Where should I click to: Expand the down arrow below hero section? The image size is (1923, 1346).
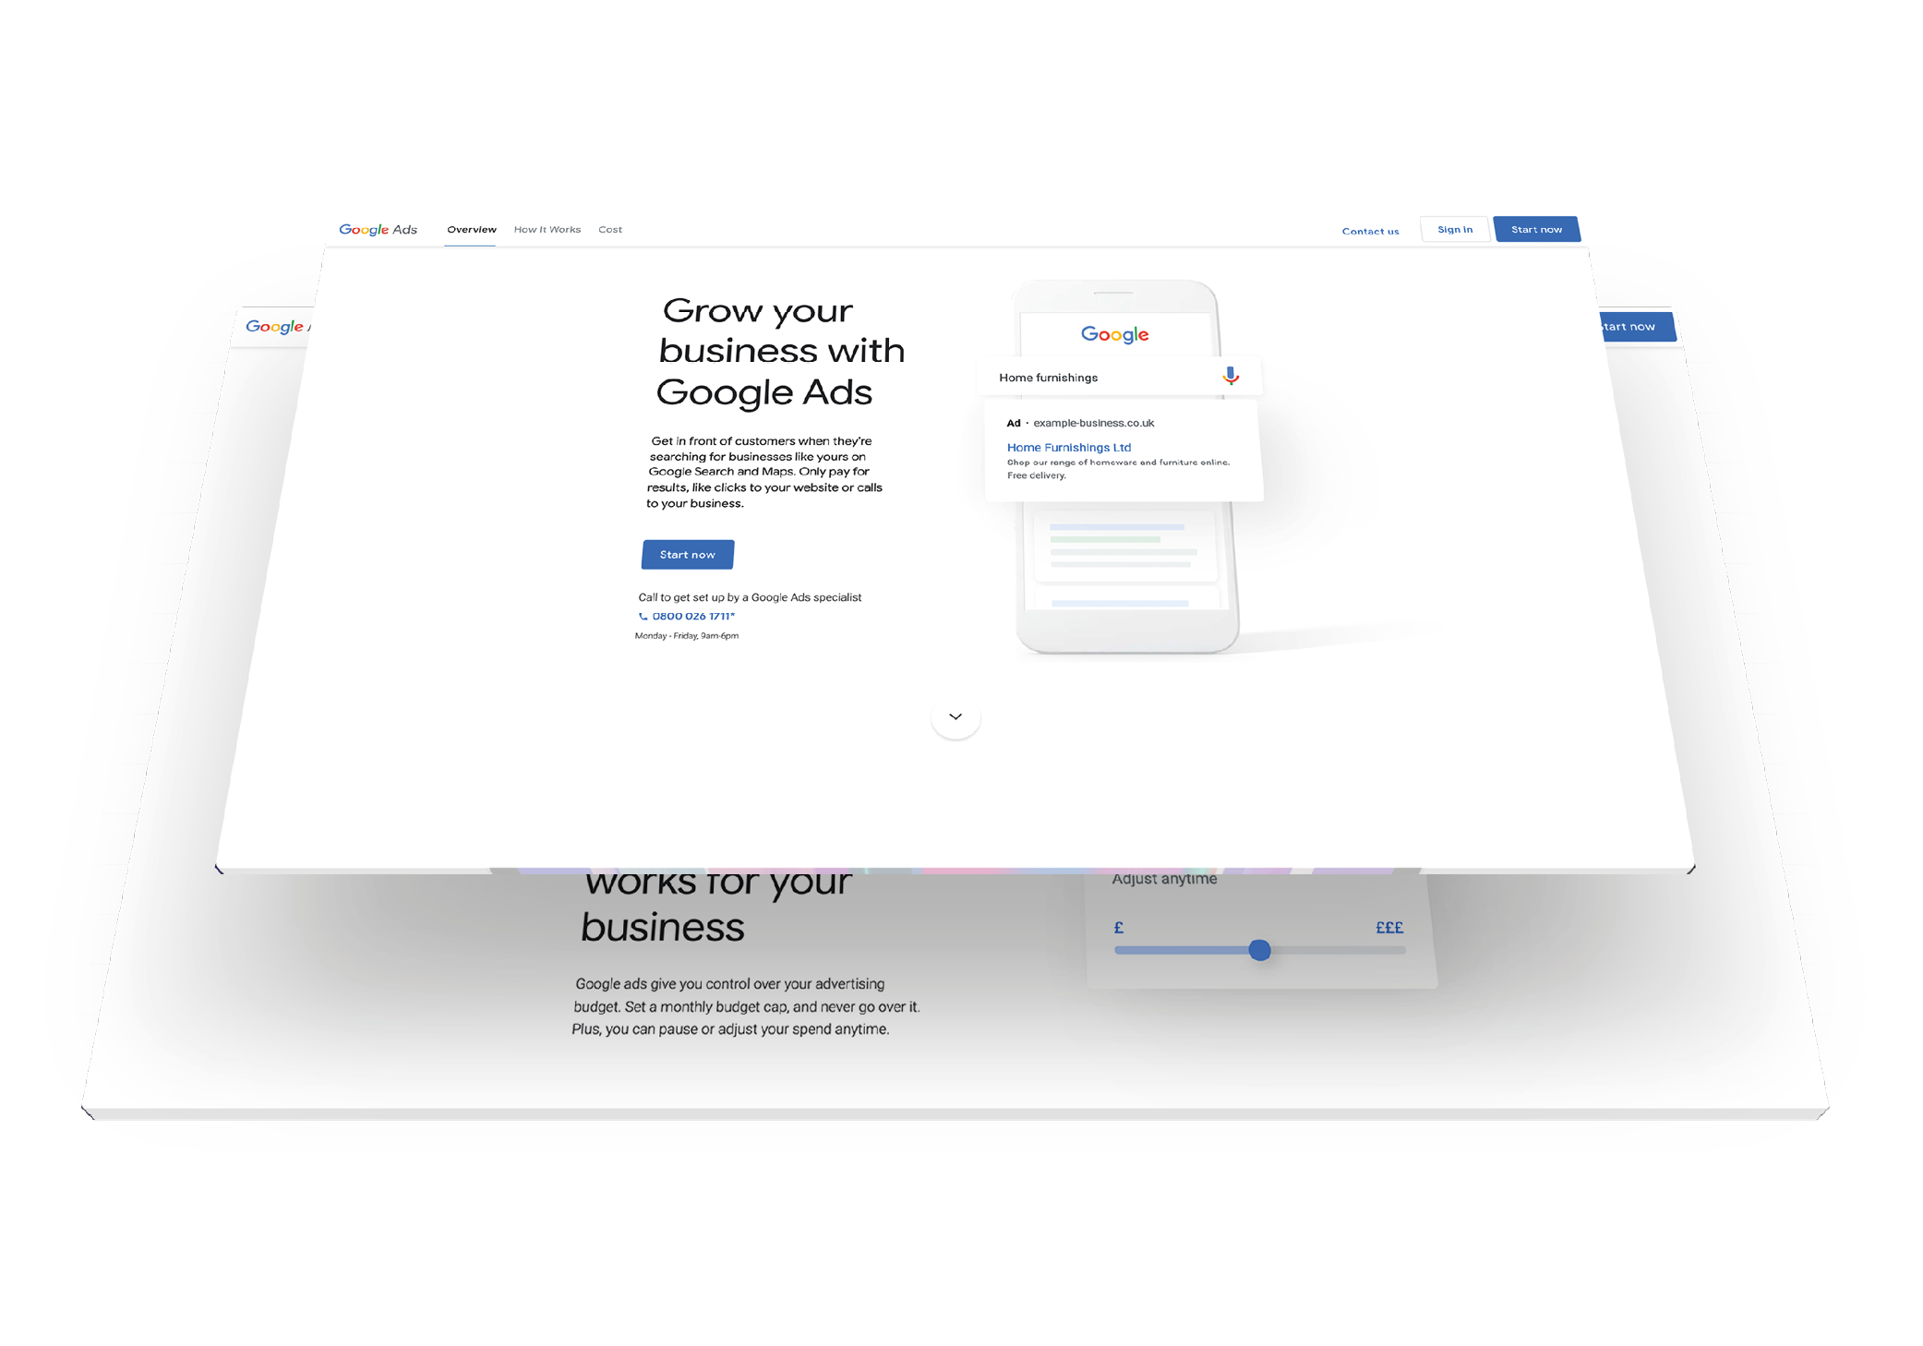coord(955,719)
